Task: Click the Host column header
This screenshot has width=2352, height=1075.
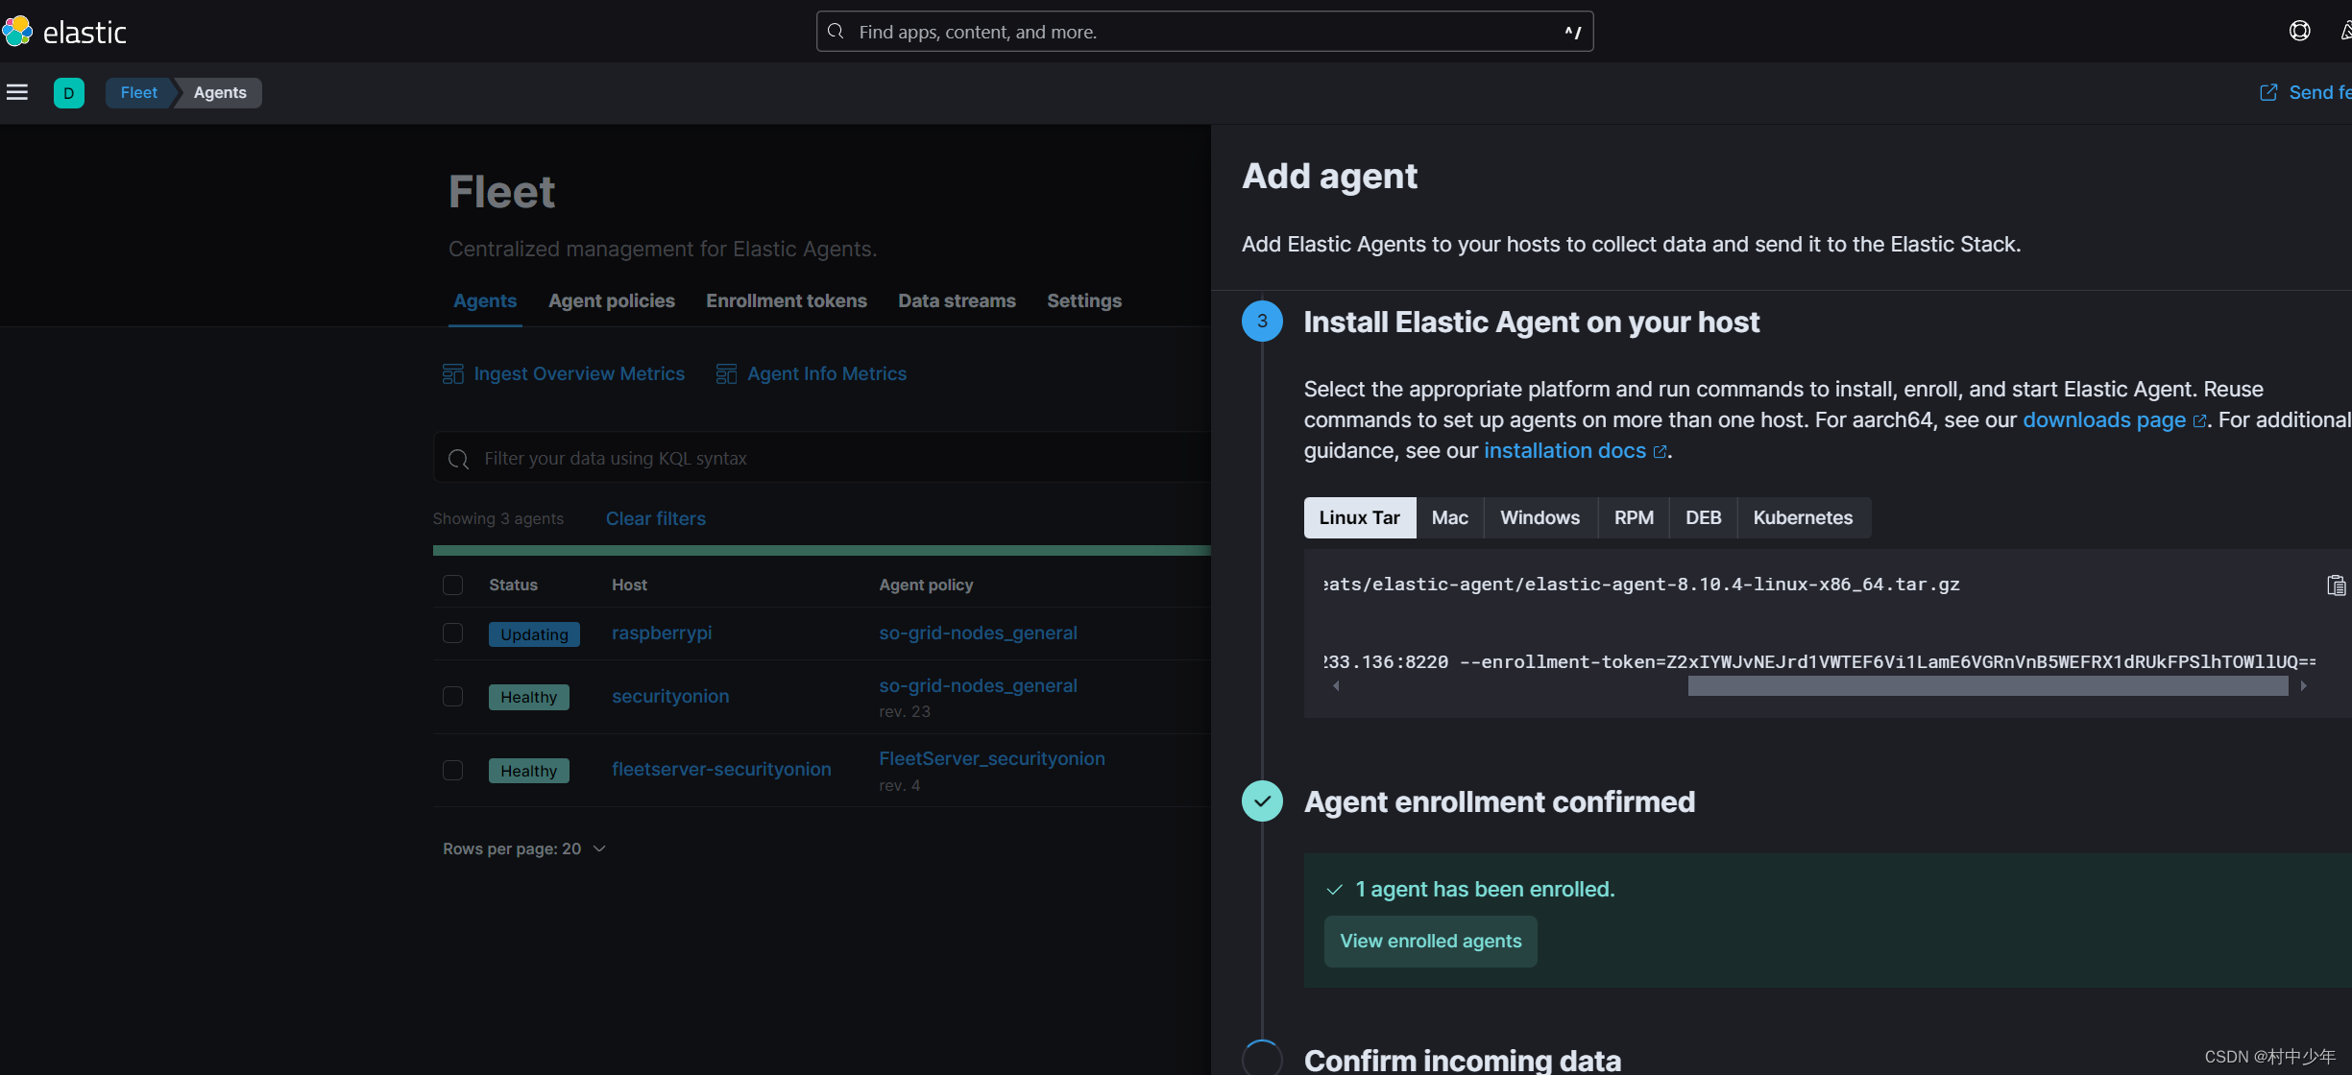Action: pos(629,585)
